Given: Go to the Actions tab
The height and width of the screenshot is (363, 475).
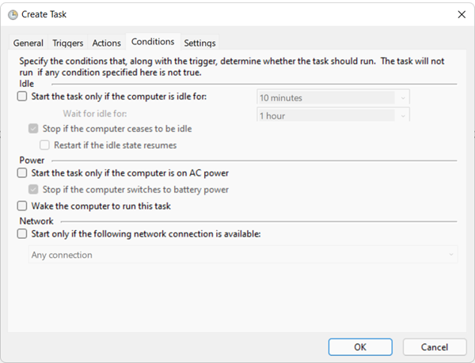Looking at the screenshot, I should (x=106, y=43).
